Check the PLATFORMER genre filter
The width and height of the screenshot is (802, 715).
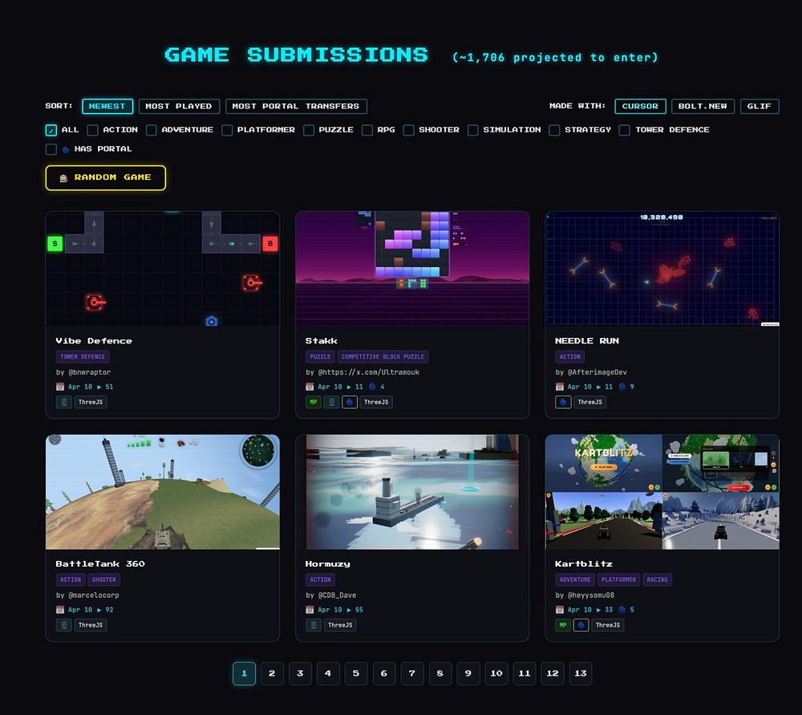point(227,130)
